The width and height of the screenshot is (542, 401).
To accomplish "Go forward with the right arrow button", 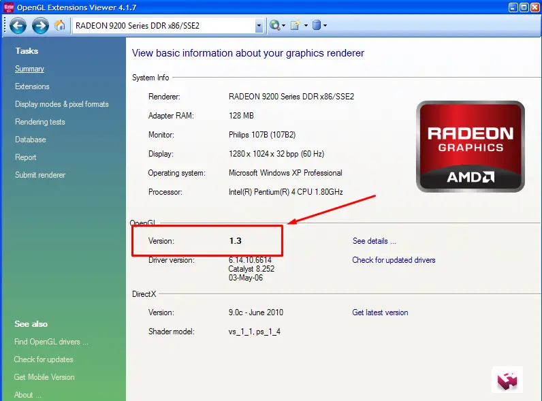I will click(40, 26).
